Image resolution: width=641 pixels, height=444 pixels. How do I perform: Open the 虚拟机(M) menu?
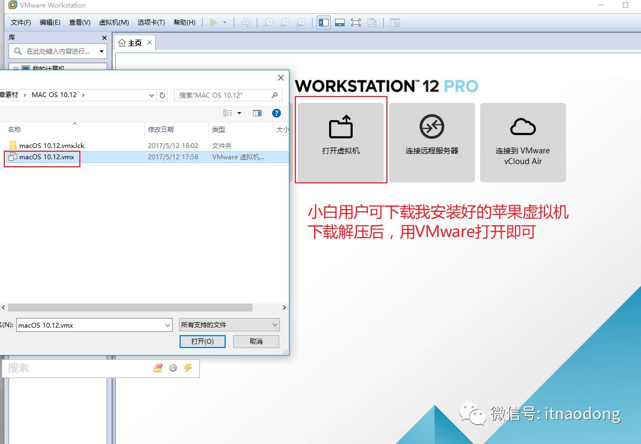click(114, 23)
